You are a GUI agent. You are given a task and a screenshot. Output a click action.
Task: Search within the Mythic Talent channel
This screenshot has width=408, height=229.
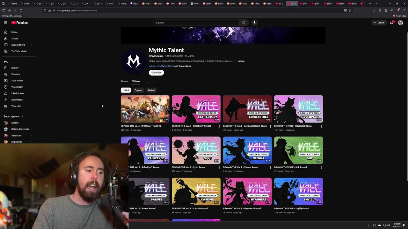click(147, 81)
